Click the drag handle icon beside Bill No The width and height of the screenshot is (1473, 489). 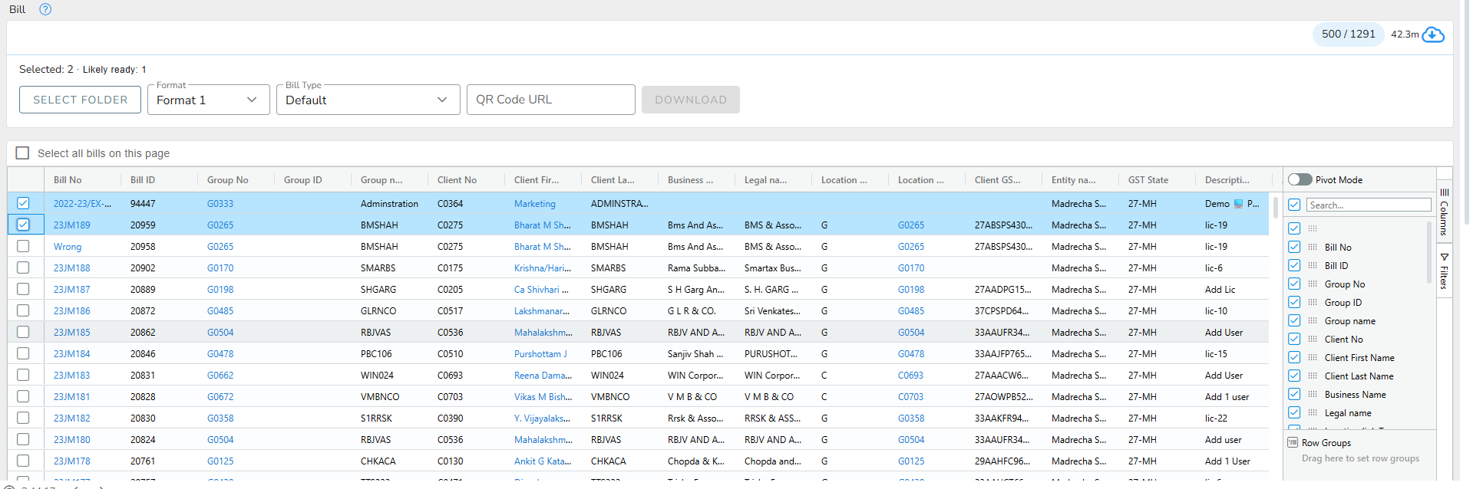click(x=1313, y=247)
